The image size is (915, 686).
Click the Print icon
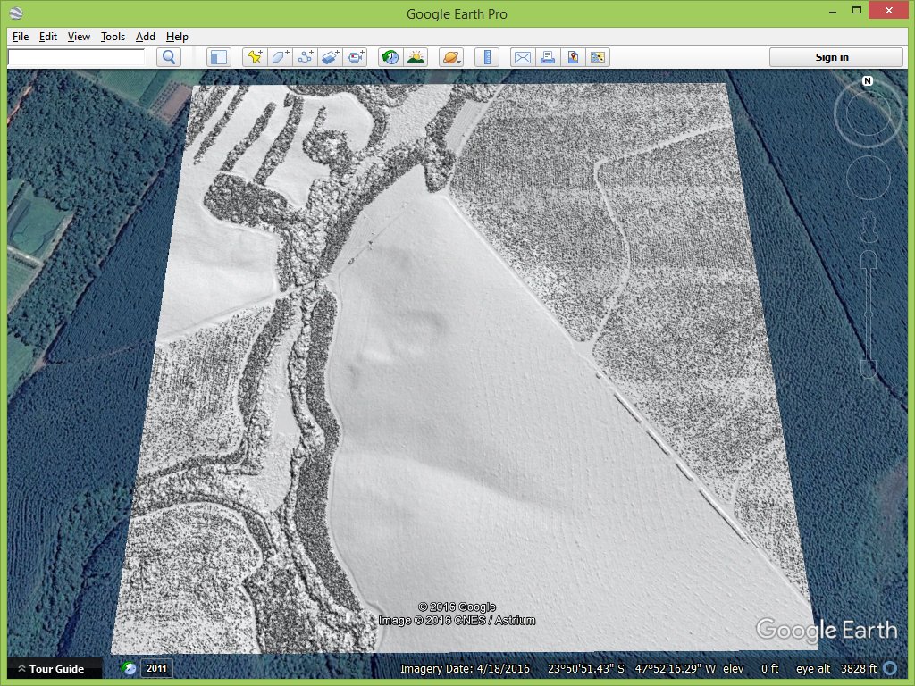(548, 57)
